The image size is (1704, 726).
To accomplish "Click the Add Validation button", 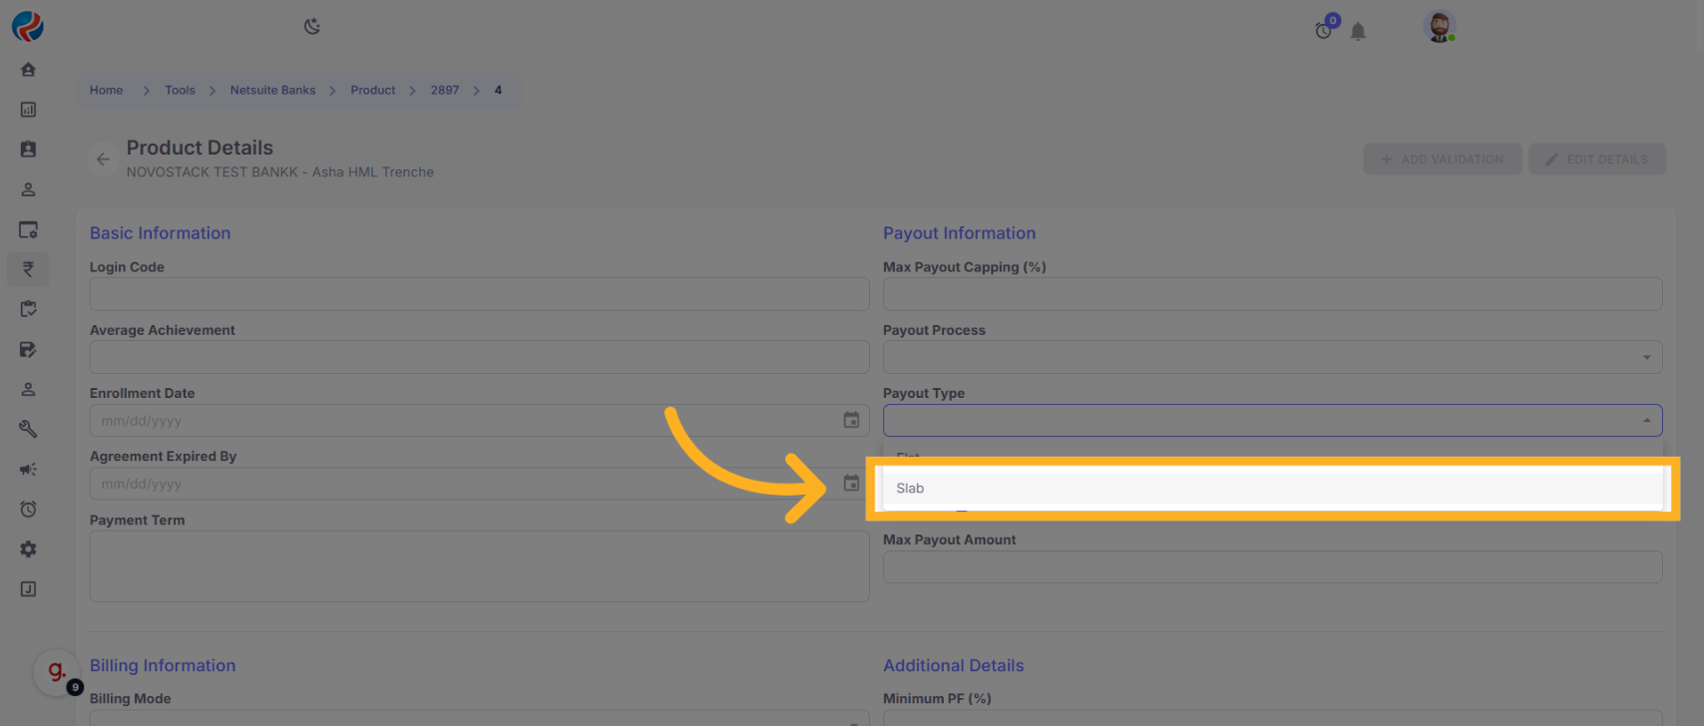I will pos(1442,160).
